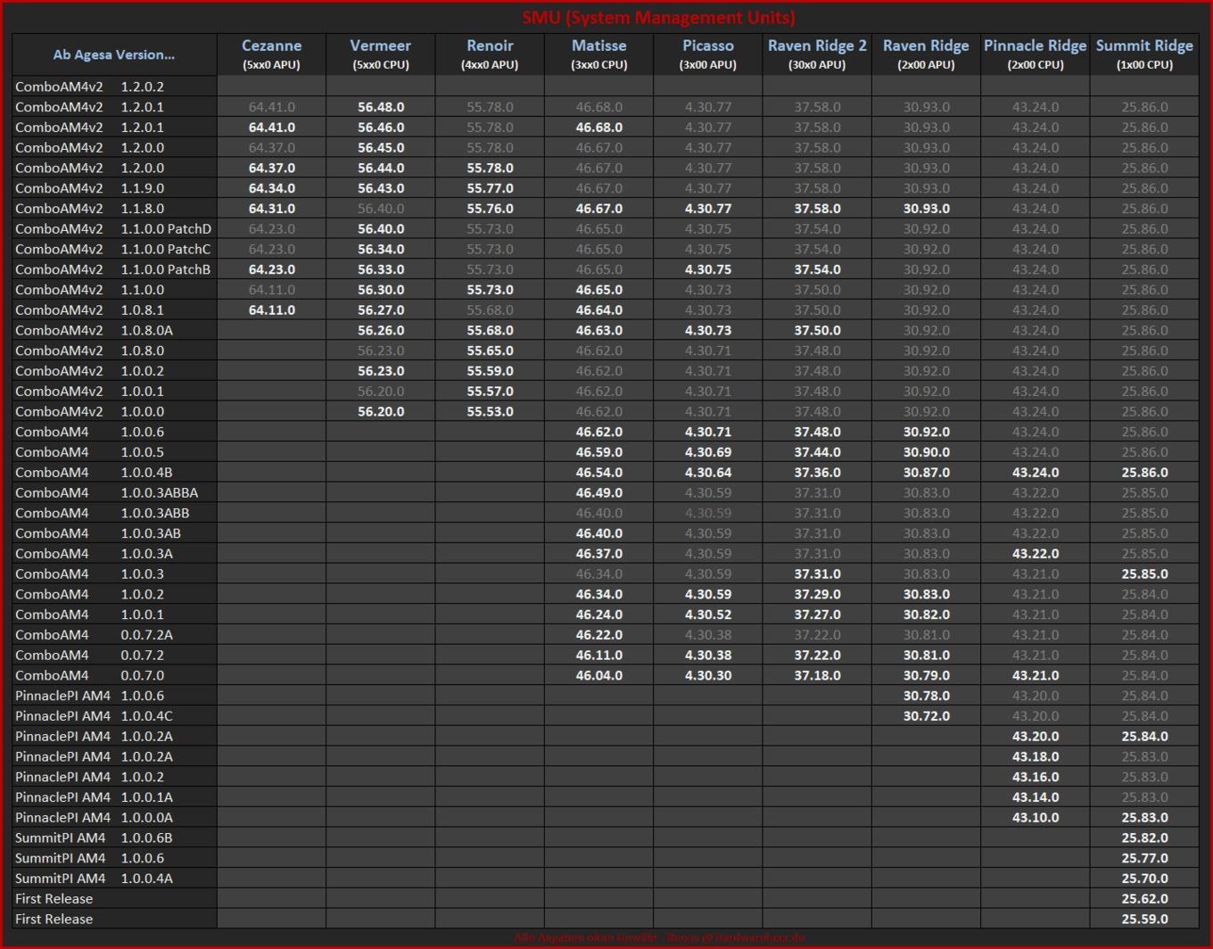Click the Matisse value 46.24.0
Viewport: 1213px width, 949px height.
point(599,615)
